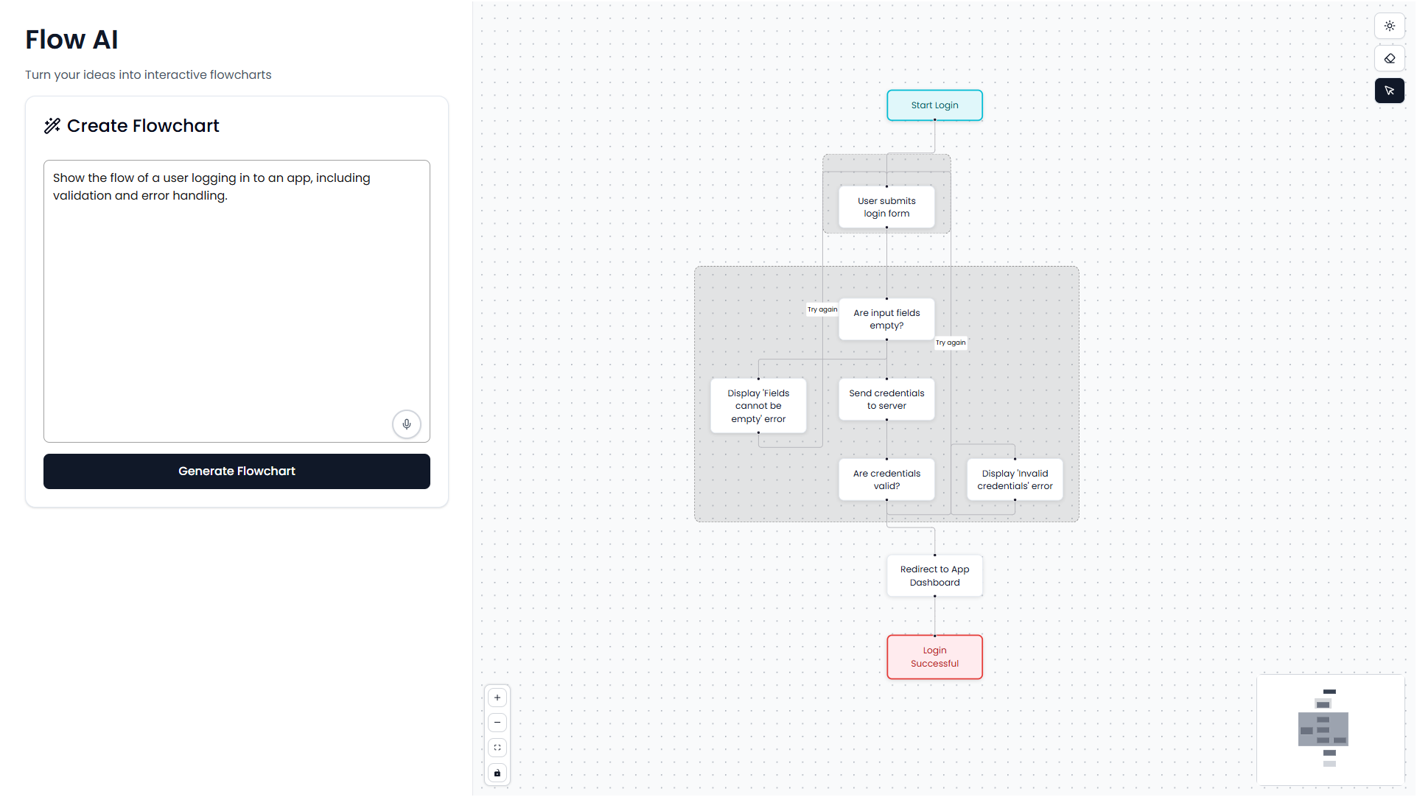Viewport: 1417px width, 797px height.
Task: Zoom out with the minus control
Action: click(x=497, y=723)
